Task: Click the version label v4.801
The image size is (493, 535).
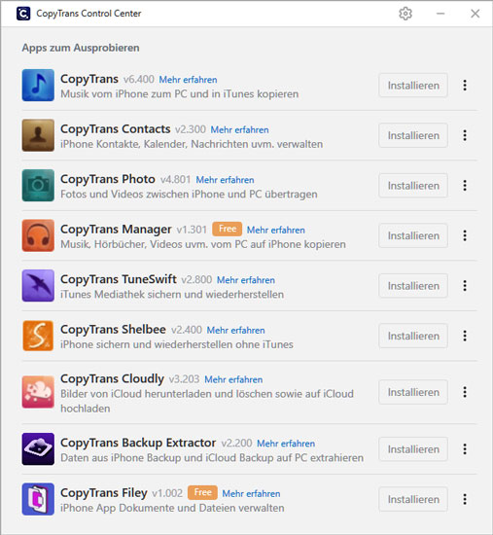Action: point(175,180)
